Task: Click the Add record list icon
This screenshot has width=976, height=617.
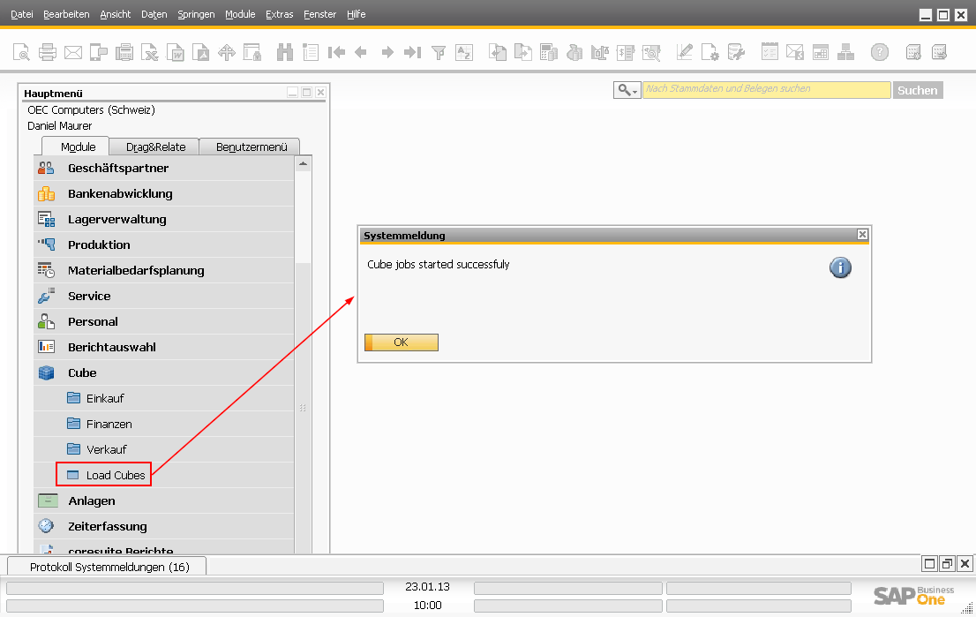Action: (310, 52)
